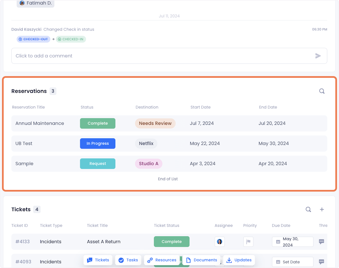Click In Progress status of UB Test
This screenshot has height=268, width=339.
98,143
